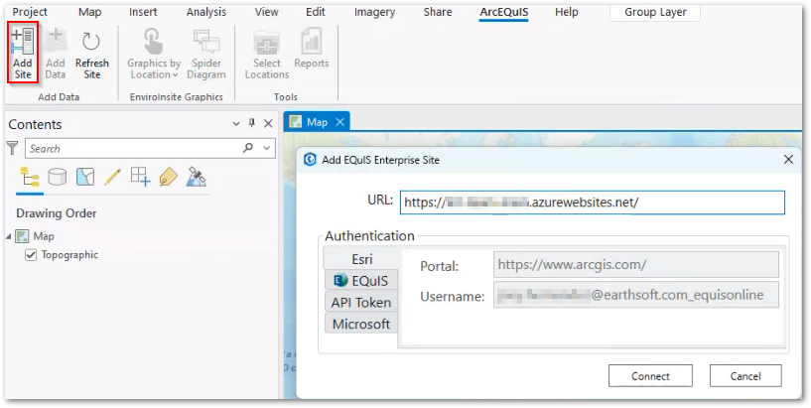This screenshot has width=811, height=408.
Task: Select List By Data Source icon
Action: click(57, 177)
